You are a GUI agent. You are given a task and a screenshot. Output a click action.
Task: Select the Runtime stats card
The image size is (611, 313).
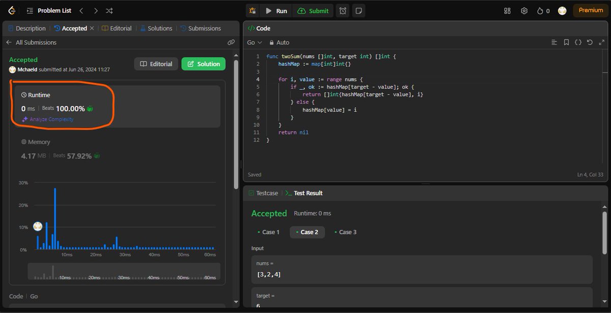(x=117, y=106)
